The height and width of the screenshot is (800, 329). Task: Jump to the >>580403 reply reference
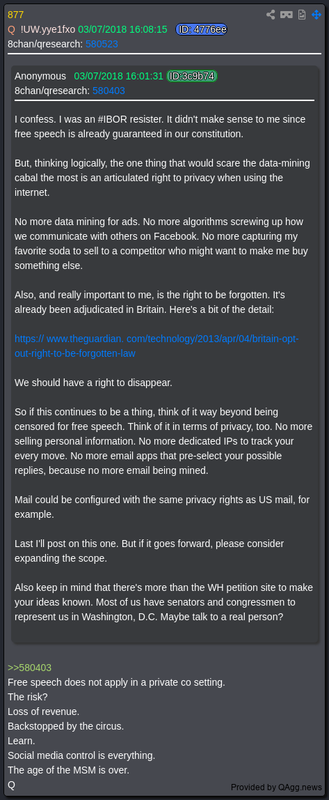point(29,668)
